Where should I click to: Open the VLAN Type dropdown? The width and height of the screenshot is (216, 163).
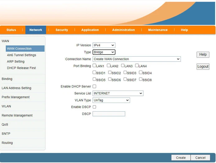[x=111, y=100]
